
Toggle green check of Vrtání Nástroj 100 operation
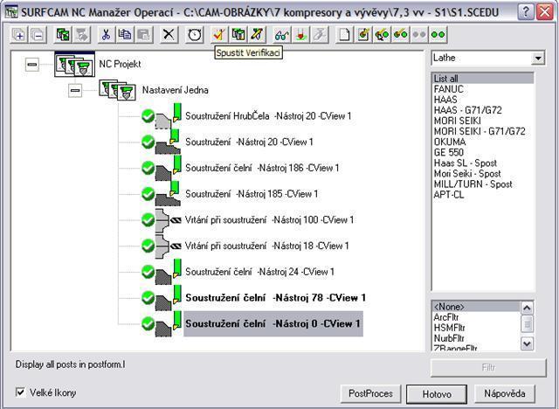148,220
